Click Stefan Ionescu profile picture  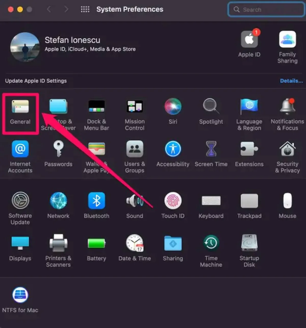[25, 47]
